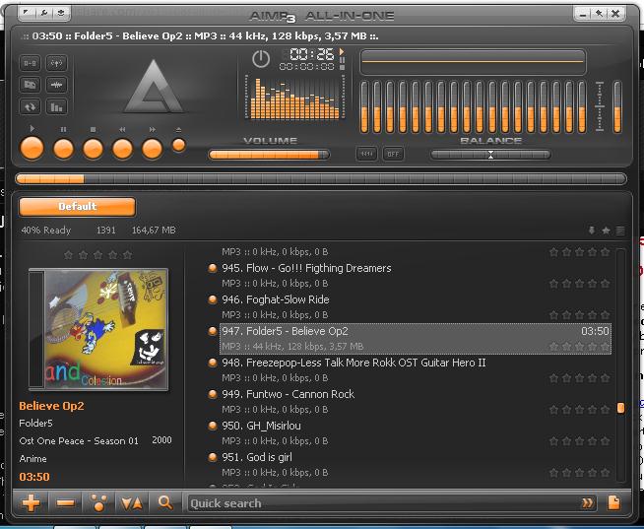Open the sort playlist triangles button
Viewport: 644px width, 529px height.
tap(132, 502)
